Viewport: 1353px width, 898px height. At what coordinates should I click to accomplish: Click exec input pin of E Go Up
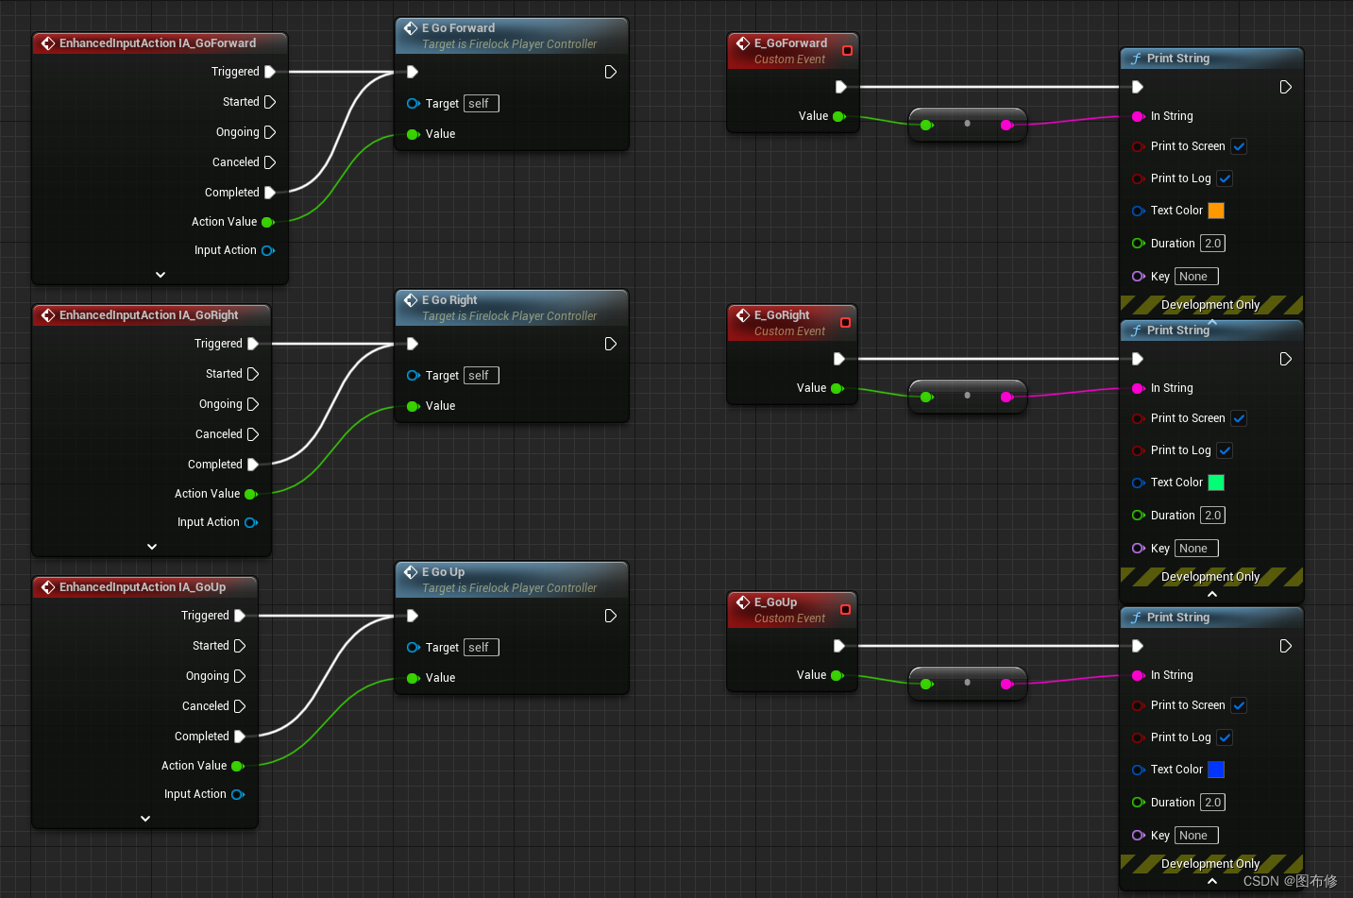click(413, 616)
